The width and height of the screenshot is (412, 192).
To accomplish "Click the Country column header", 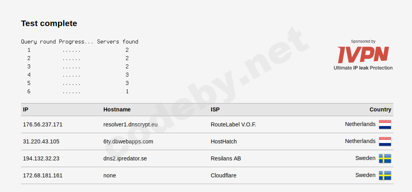I will coord(380,109).
